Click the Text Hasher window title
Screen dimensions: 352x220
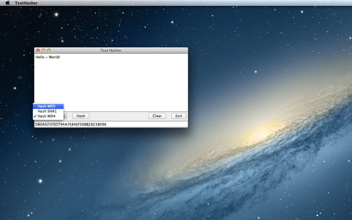pos(111,51)
